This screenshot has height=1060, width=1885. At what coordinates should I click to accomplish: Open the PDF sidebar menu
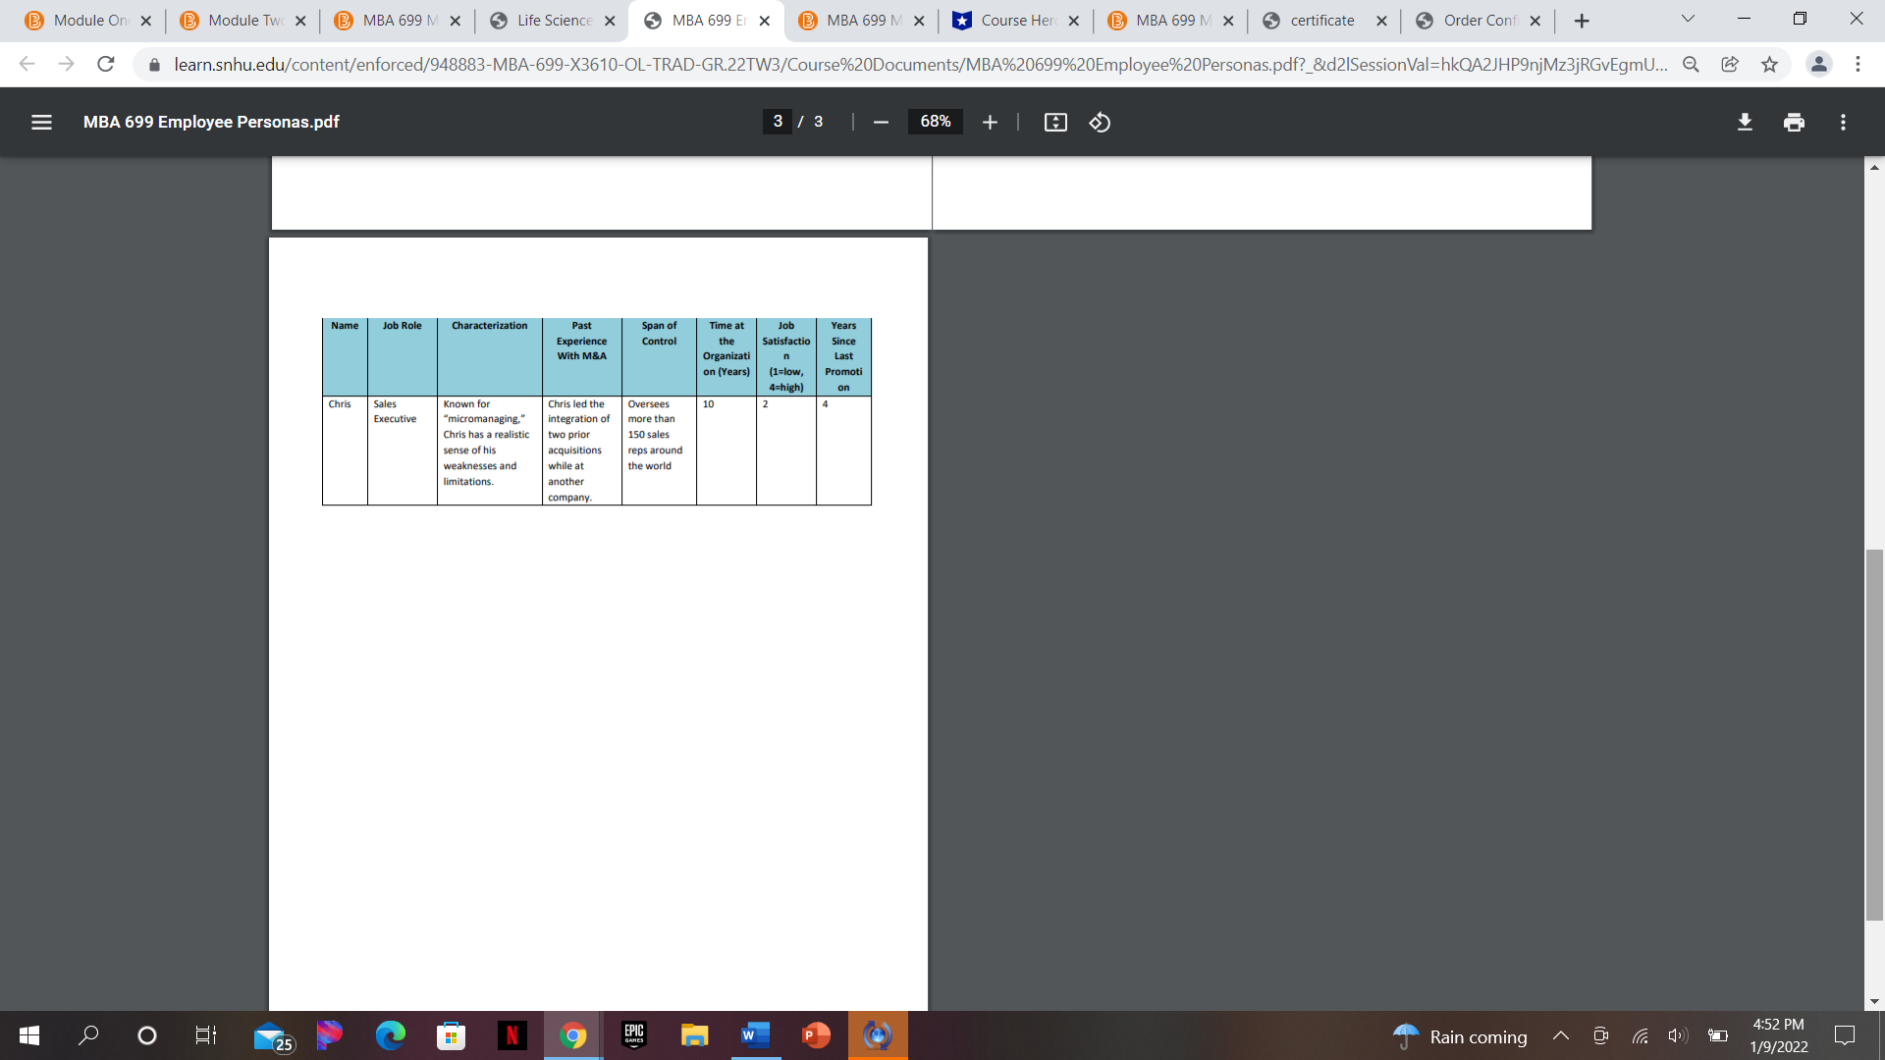(41, 122)
